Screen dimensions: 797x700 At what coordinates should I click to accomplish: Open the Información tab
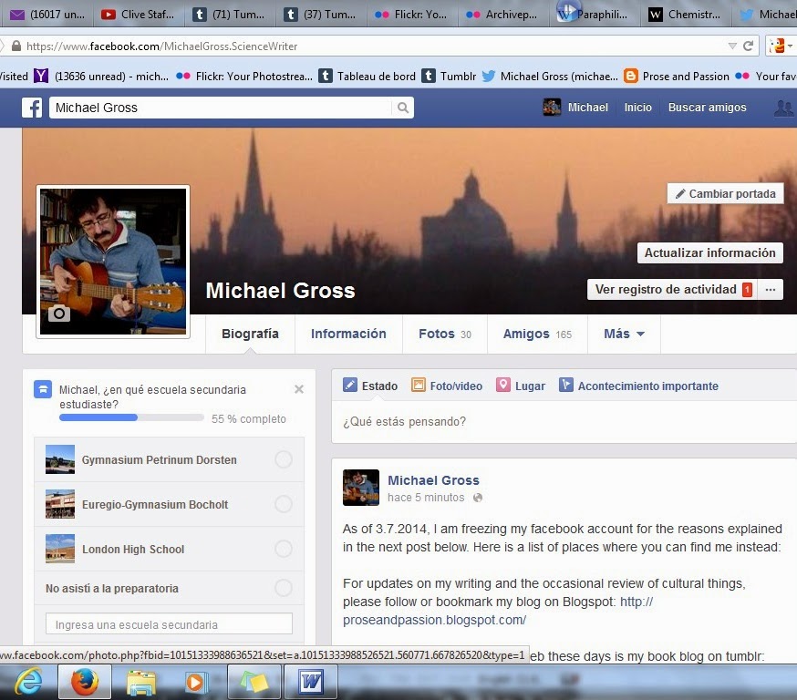[348, 334]
